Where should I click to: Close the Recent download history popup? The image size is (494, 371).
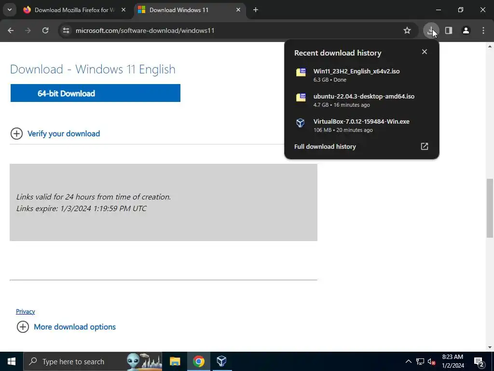point(425,52)
